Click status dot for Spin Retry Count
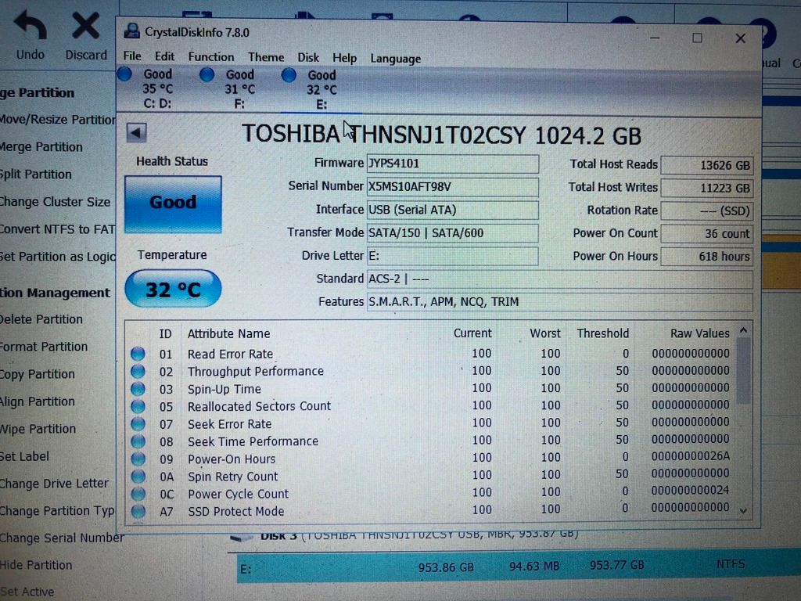Screen dimensions: 801x601 (138, 477)
